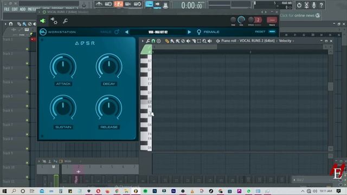Viewport: 347px width, 195px height.
Task: Select the Zoom tool in piano roll
Action: tap(204, 41)
